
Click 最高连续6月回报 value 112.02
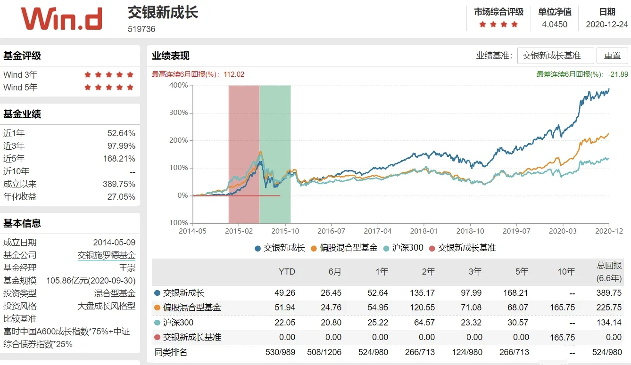[x=233, y=74]
